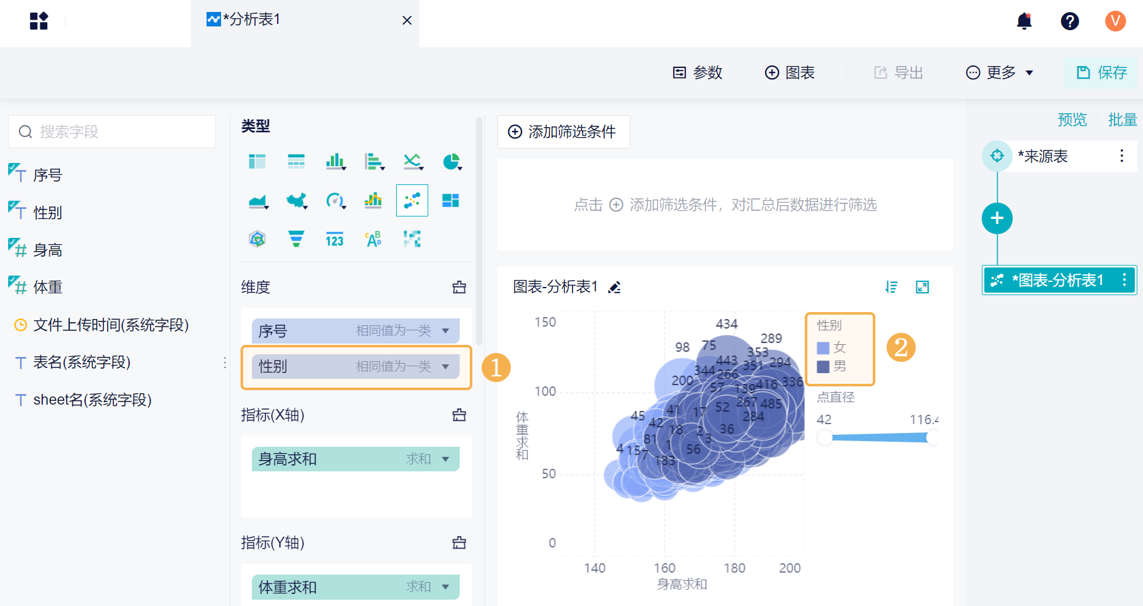
Task: Select the funnel chart type
Action: coord(296,239)
